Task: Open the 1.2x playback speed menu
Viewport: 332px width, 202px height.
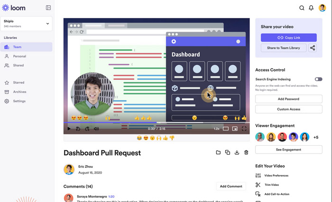Action: [x=216, y=129]
